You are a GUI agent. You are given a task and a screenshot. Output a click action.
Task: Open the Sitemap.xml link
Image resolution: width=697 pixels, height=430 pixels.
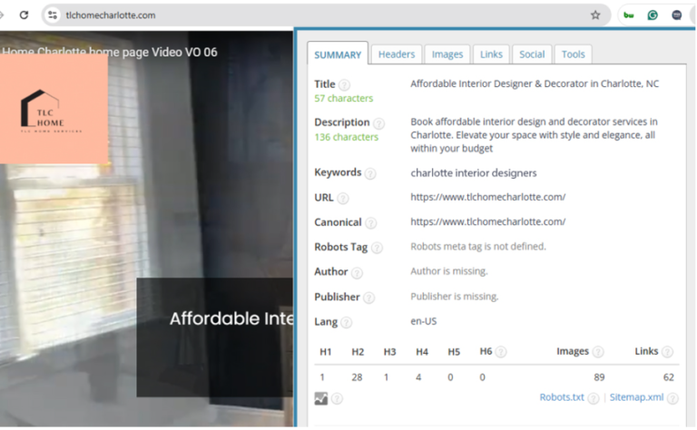636,397
